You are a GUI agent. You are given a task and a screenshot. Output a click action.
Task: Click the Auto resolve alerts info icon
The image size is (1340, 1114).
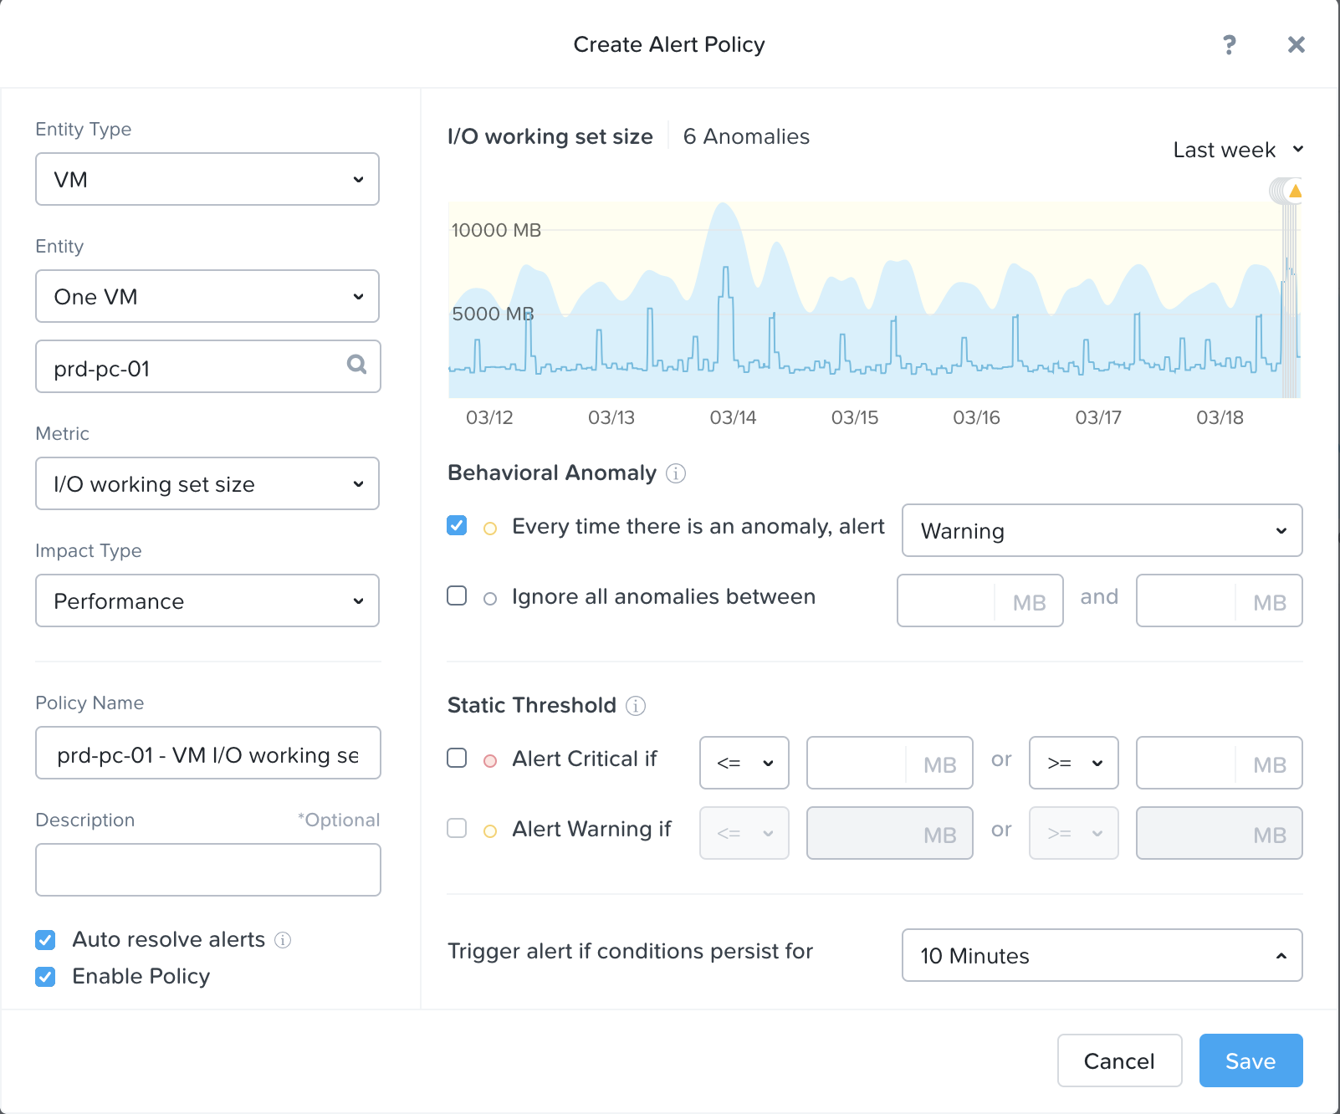[x=283, y=940]
